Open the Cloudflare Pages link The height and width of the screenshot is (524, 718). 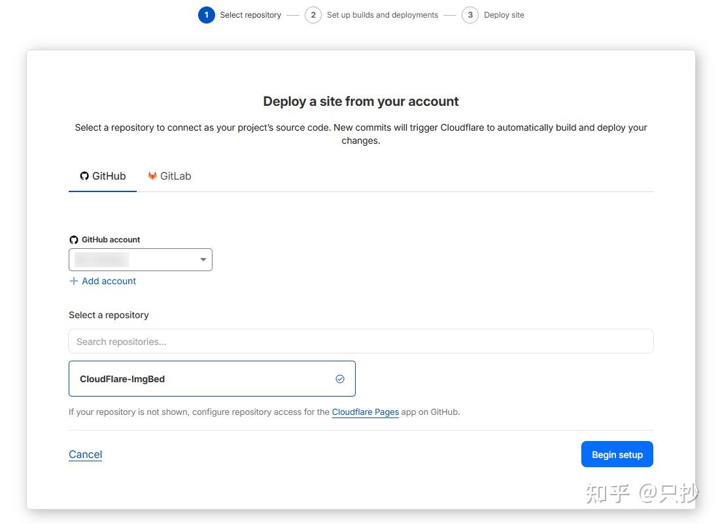pos(366,412)
